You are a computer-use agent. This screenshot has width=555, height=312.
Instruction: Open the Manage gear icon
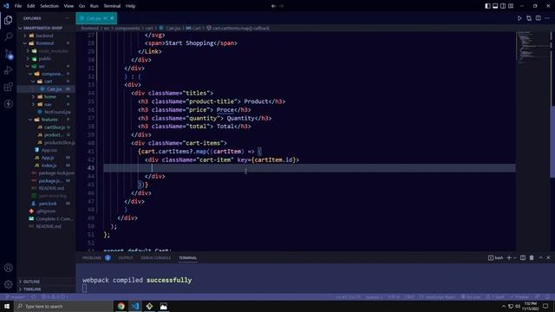(8, 284)
